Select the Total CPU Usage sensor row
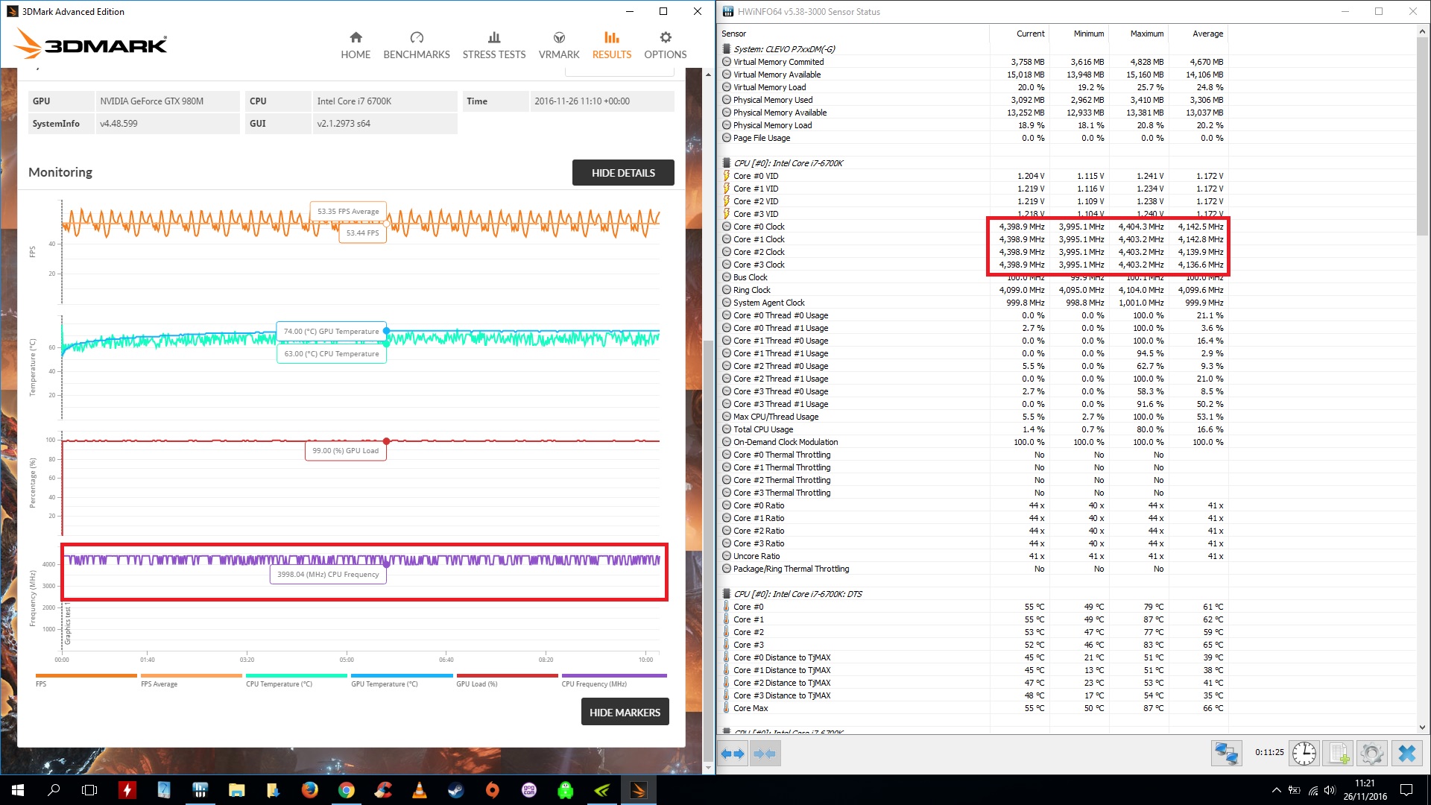1431x805 pixels. click(x=973, y=429)
